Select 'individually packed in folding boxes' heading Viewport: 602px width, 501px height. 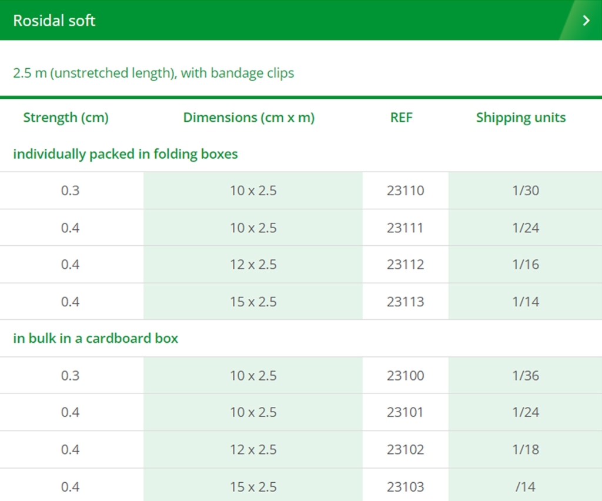click(126, 154)
